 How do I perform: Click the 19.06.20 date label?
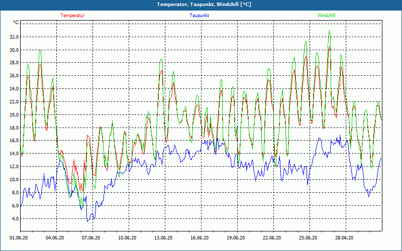(x=236, y=238)
